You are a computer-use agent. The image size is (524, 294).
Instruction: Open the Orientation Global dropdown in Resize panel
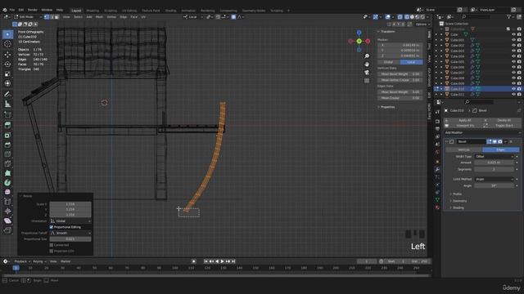[x=70, y=221]
